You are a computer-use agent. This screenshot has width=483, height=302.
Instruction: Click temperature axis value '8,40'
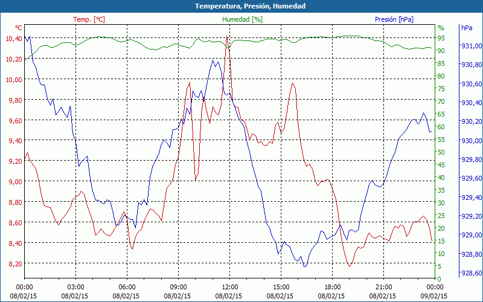15,243
